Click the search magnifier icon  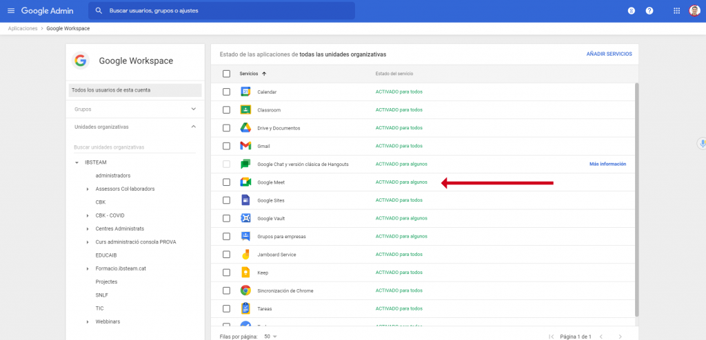pos(99,10)
